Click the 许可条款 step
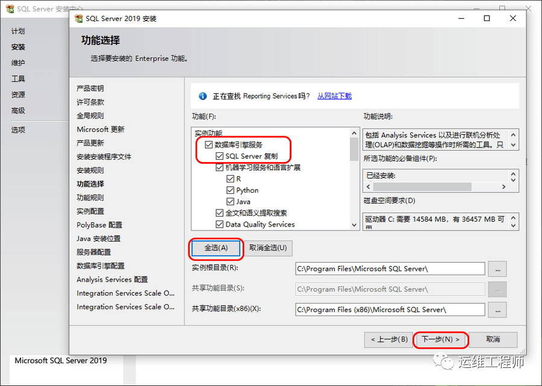The width and height of the screenshot is (542, 386). pyautogui.click(x=90, y=102)
